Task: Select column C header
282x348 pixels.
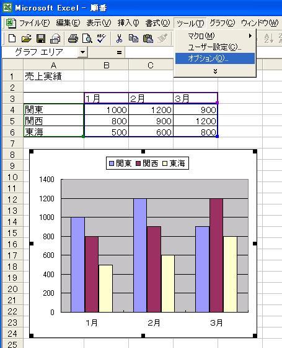Action: [x=151, y=65]
